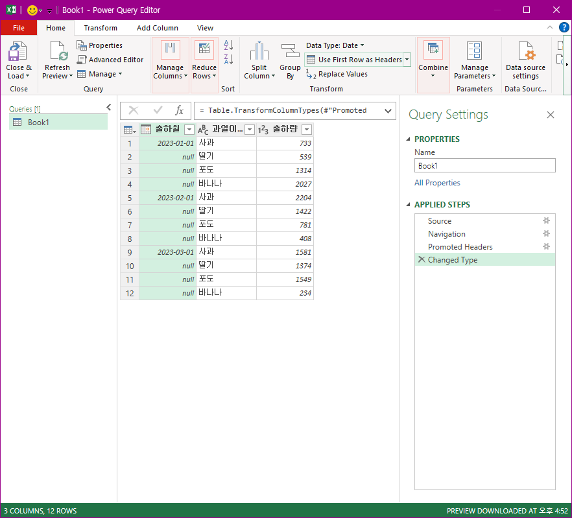Image resolution: width=572 pixels, height=518 pixels.
Task: Click into the formula bar text
Action: (288, 110)
